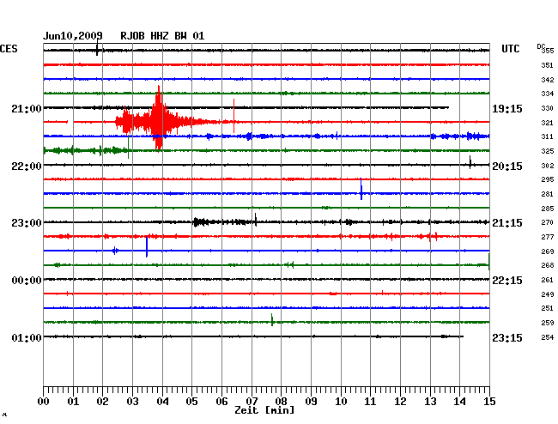Click the Zeit [min] axis title
This screenshot has width=558, height=424.
pos(264,410)
